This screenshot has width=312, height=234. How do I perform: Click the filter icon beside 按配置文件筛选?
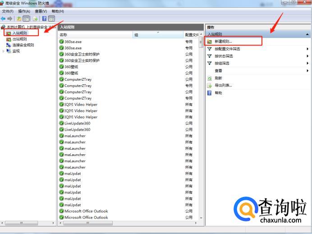pyautogui.click(x=210, y=49)
